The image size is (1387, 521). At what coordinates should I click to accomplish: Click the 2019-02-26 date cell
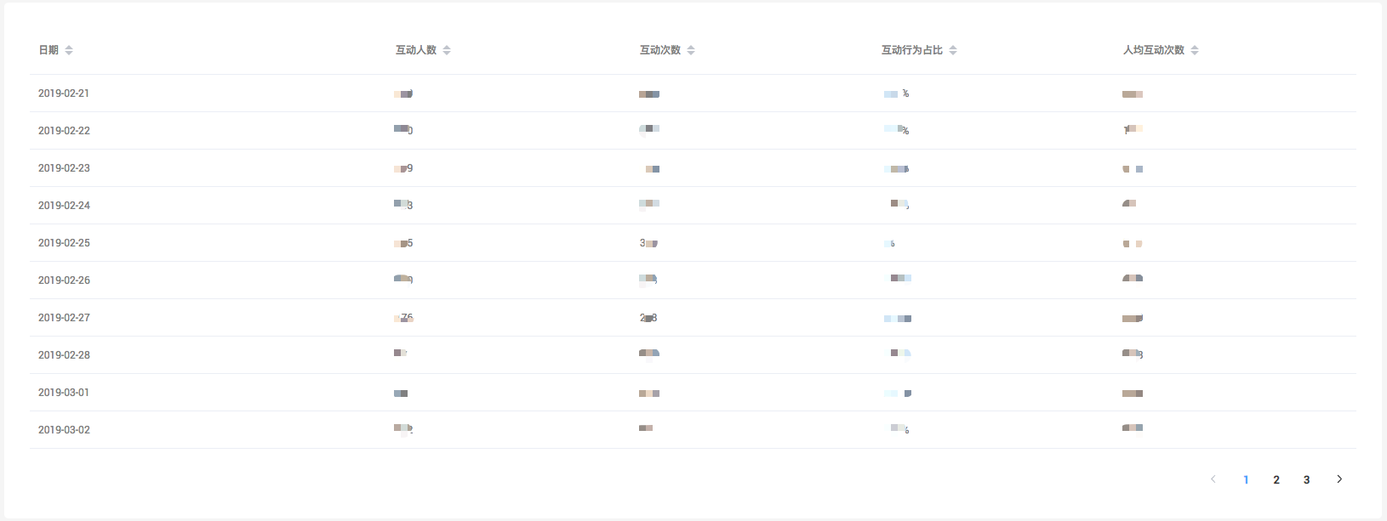pos(64,280)
